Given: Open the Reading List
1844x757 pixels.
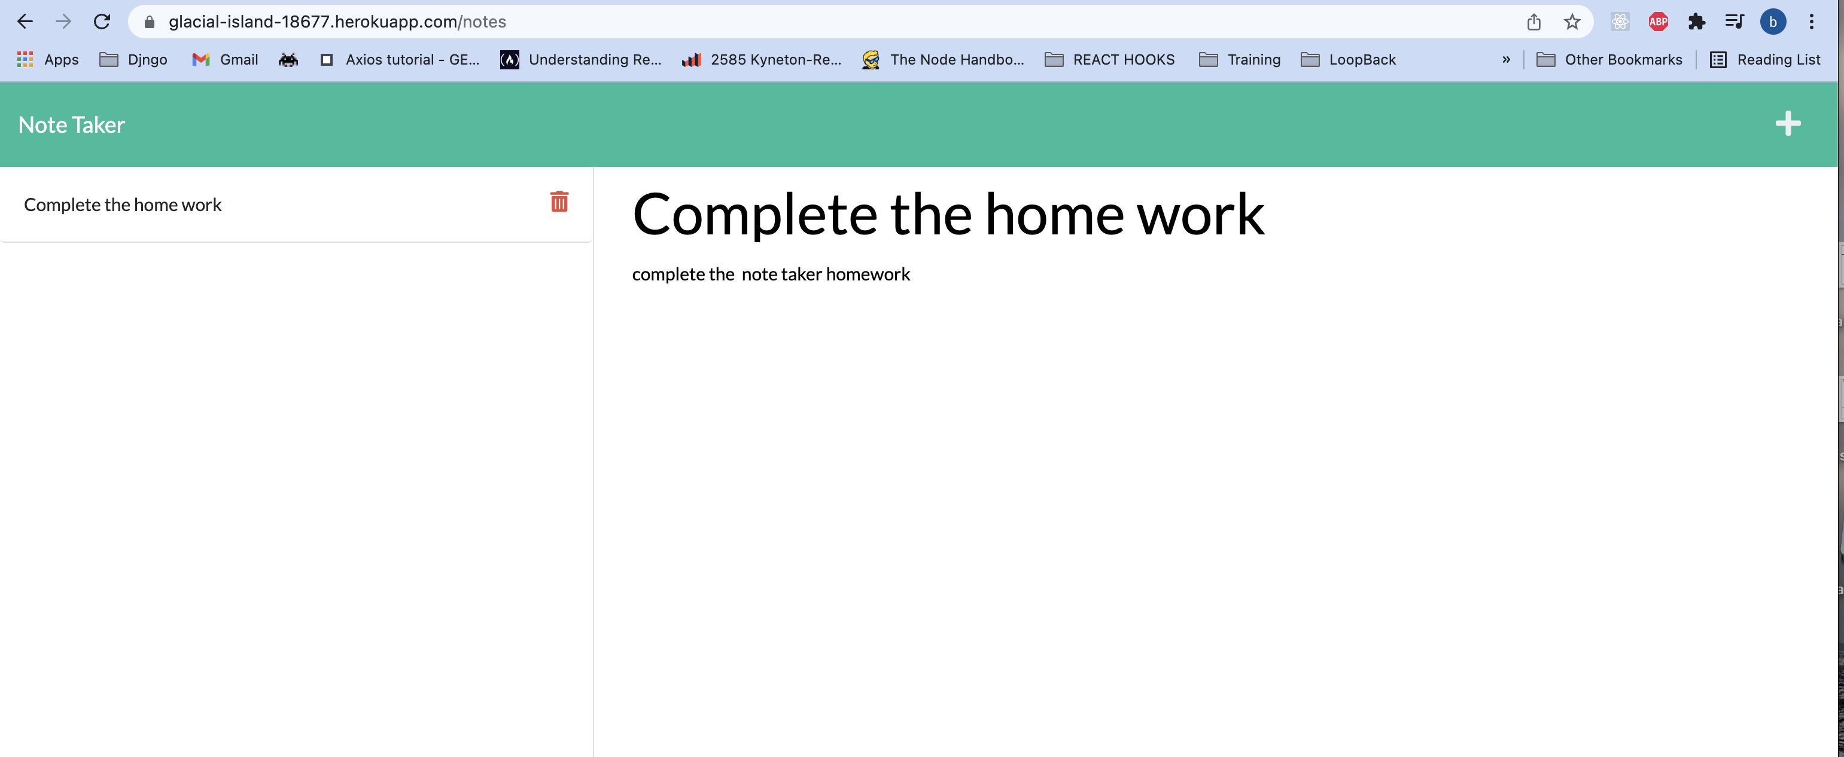Looking at the screenshot, I should [1767, 59].
